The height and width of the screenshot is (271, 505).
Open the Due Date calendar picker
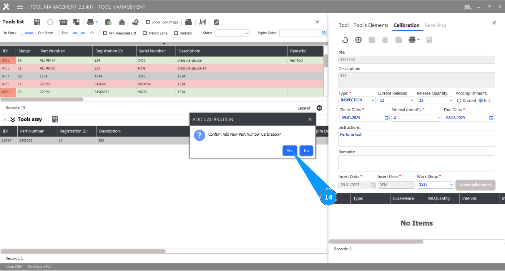click(491, 118)
